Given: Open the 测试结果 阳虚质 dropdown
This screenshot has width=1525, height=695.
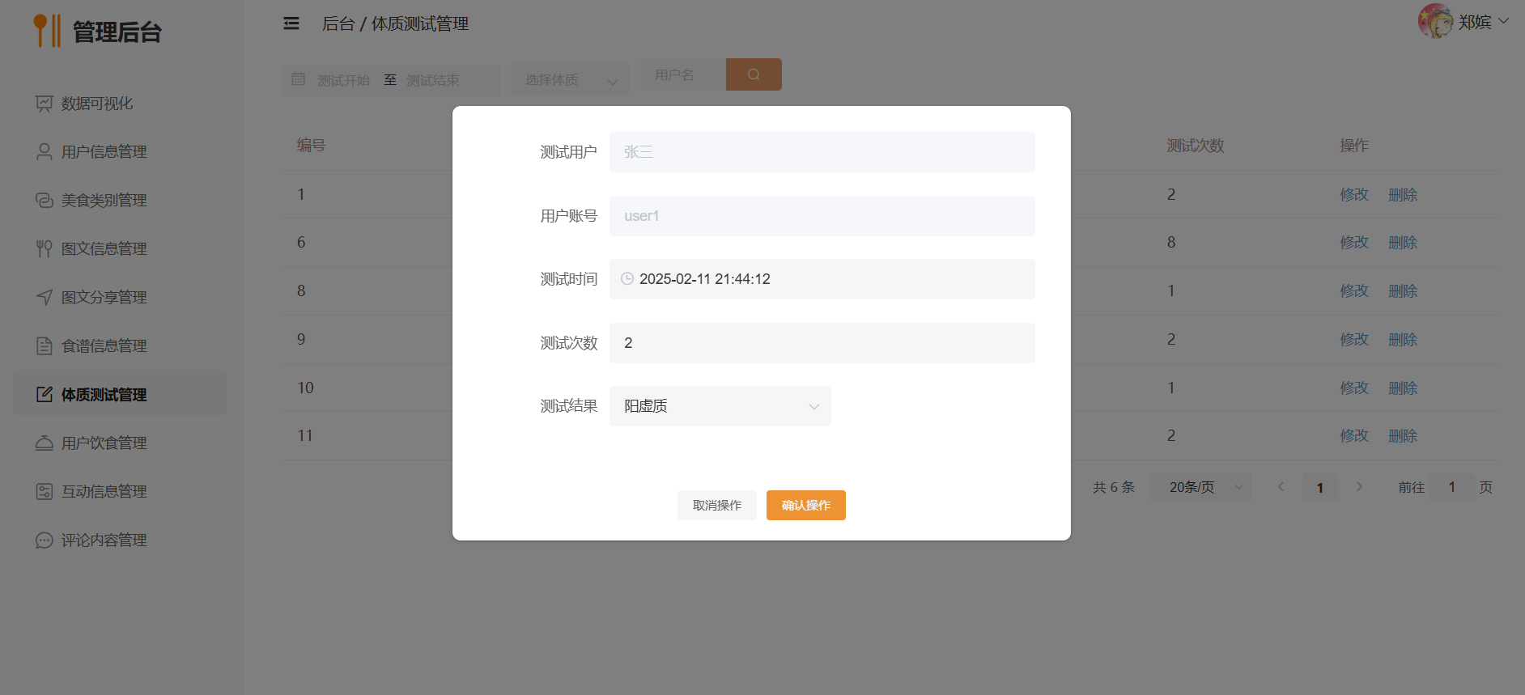Looking at the screenshot, I should (x=720, y=406).
